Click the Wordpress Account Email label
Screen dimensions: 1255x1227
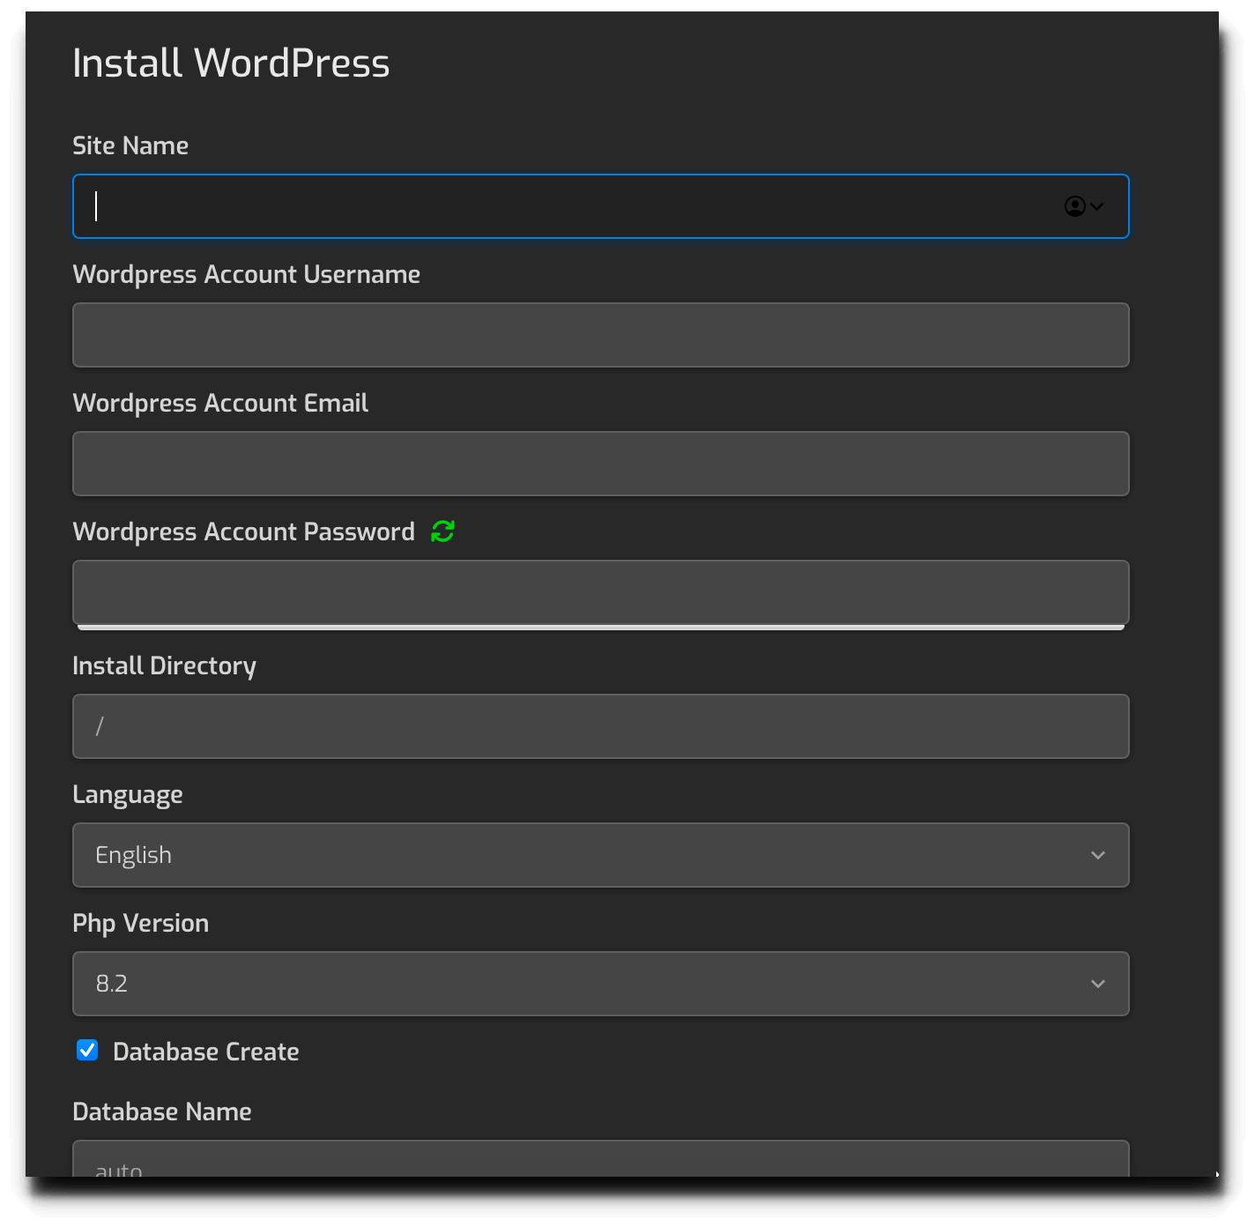pyautogui.click(x=220, y=403)
